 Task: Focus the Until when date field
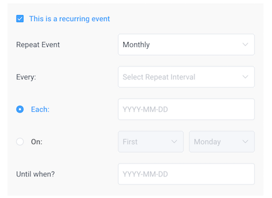(186, 174)
